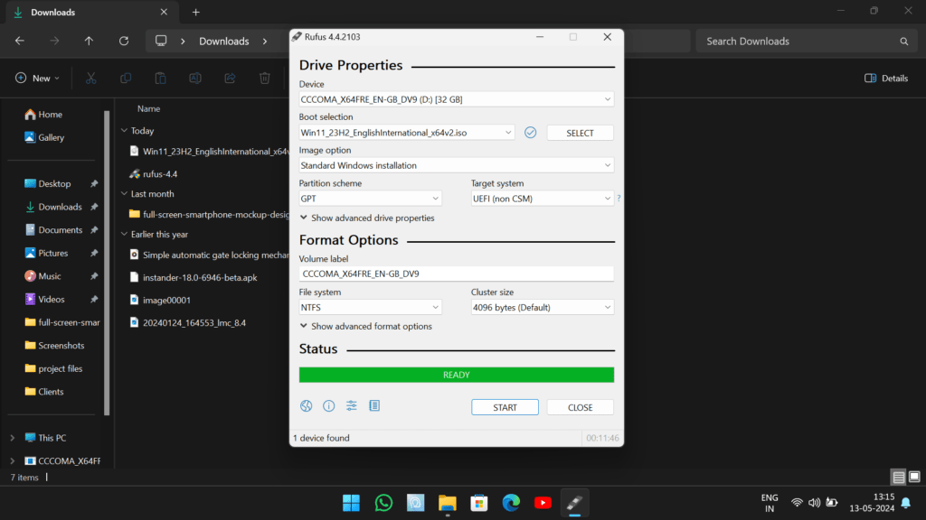Toggle the Details pane button
Viewport: 926px width, 520px height.
click(886, 78)
